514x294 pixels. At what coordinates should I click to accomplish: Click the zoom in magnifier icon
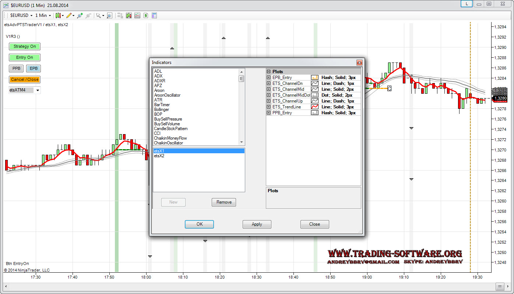coord(80,15)
